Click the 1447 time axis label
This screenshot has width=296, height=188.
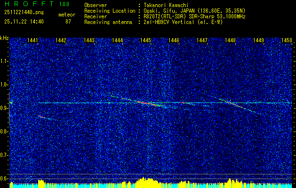coord(202,40)
